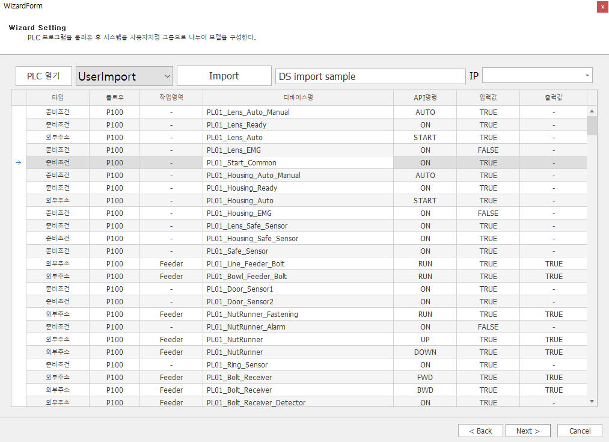Select PL01_Lens_Auto_Manual device cell
Viewport: 609px width, 442px height.
[x=298, y=112]
